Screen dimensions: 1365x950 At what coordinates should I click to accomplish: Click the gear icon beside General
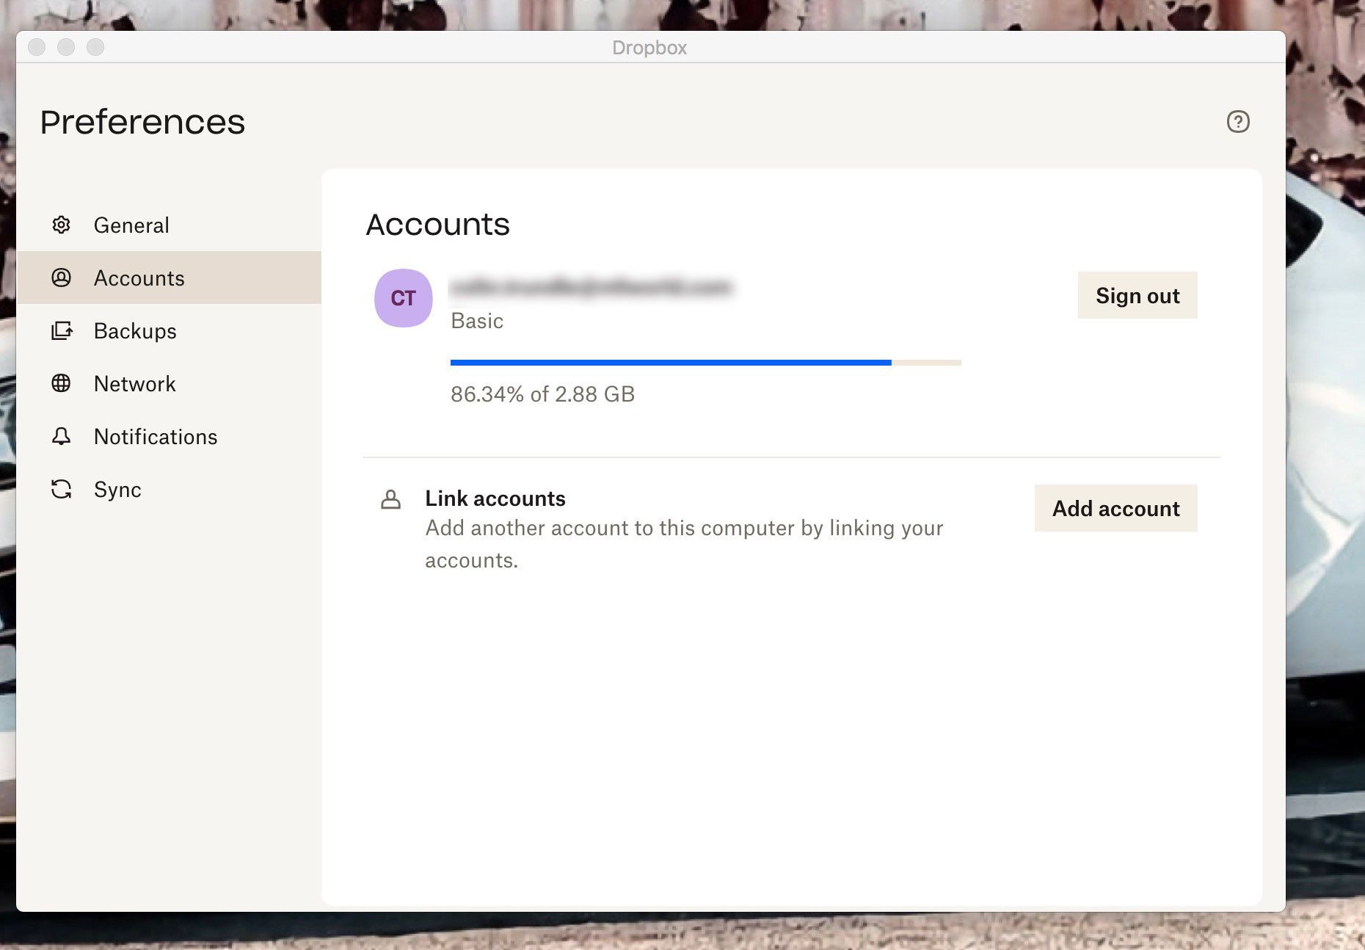61,225
